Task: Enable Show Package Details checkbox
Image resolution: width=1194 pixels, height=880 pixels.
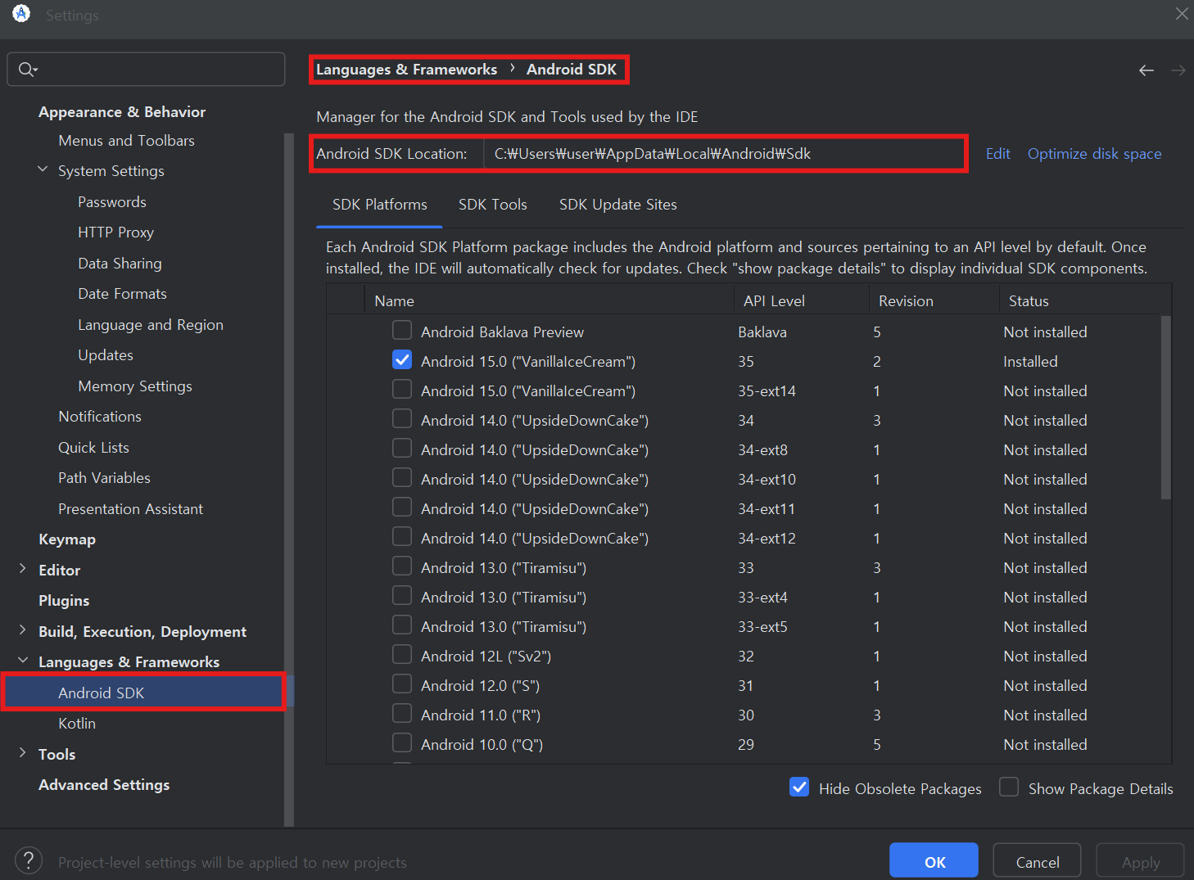Action: click(1009, 787)
